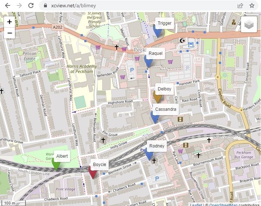Zoom out with the minus button
The image size is (261, 206).
(x=10, y=33)
